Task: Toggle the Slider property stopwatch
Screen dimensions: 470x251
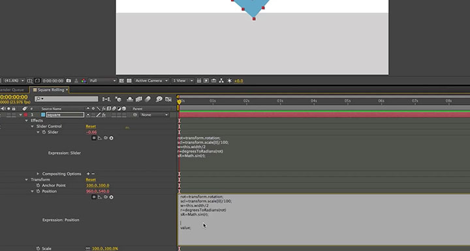Action: 44,132
